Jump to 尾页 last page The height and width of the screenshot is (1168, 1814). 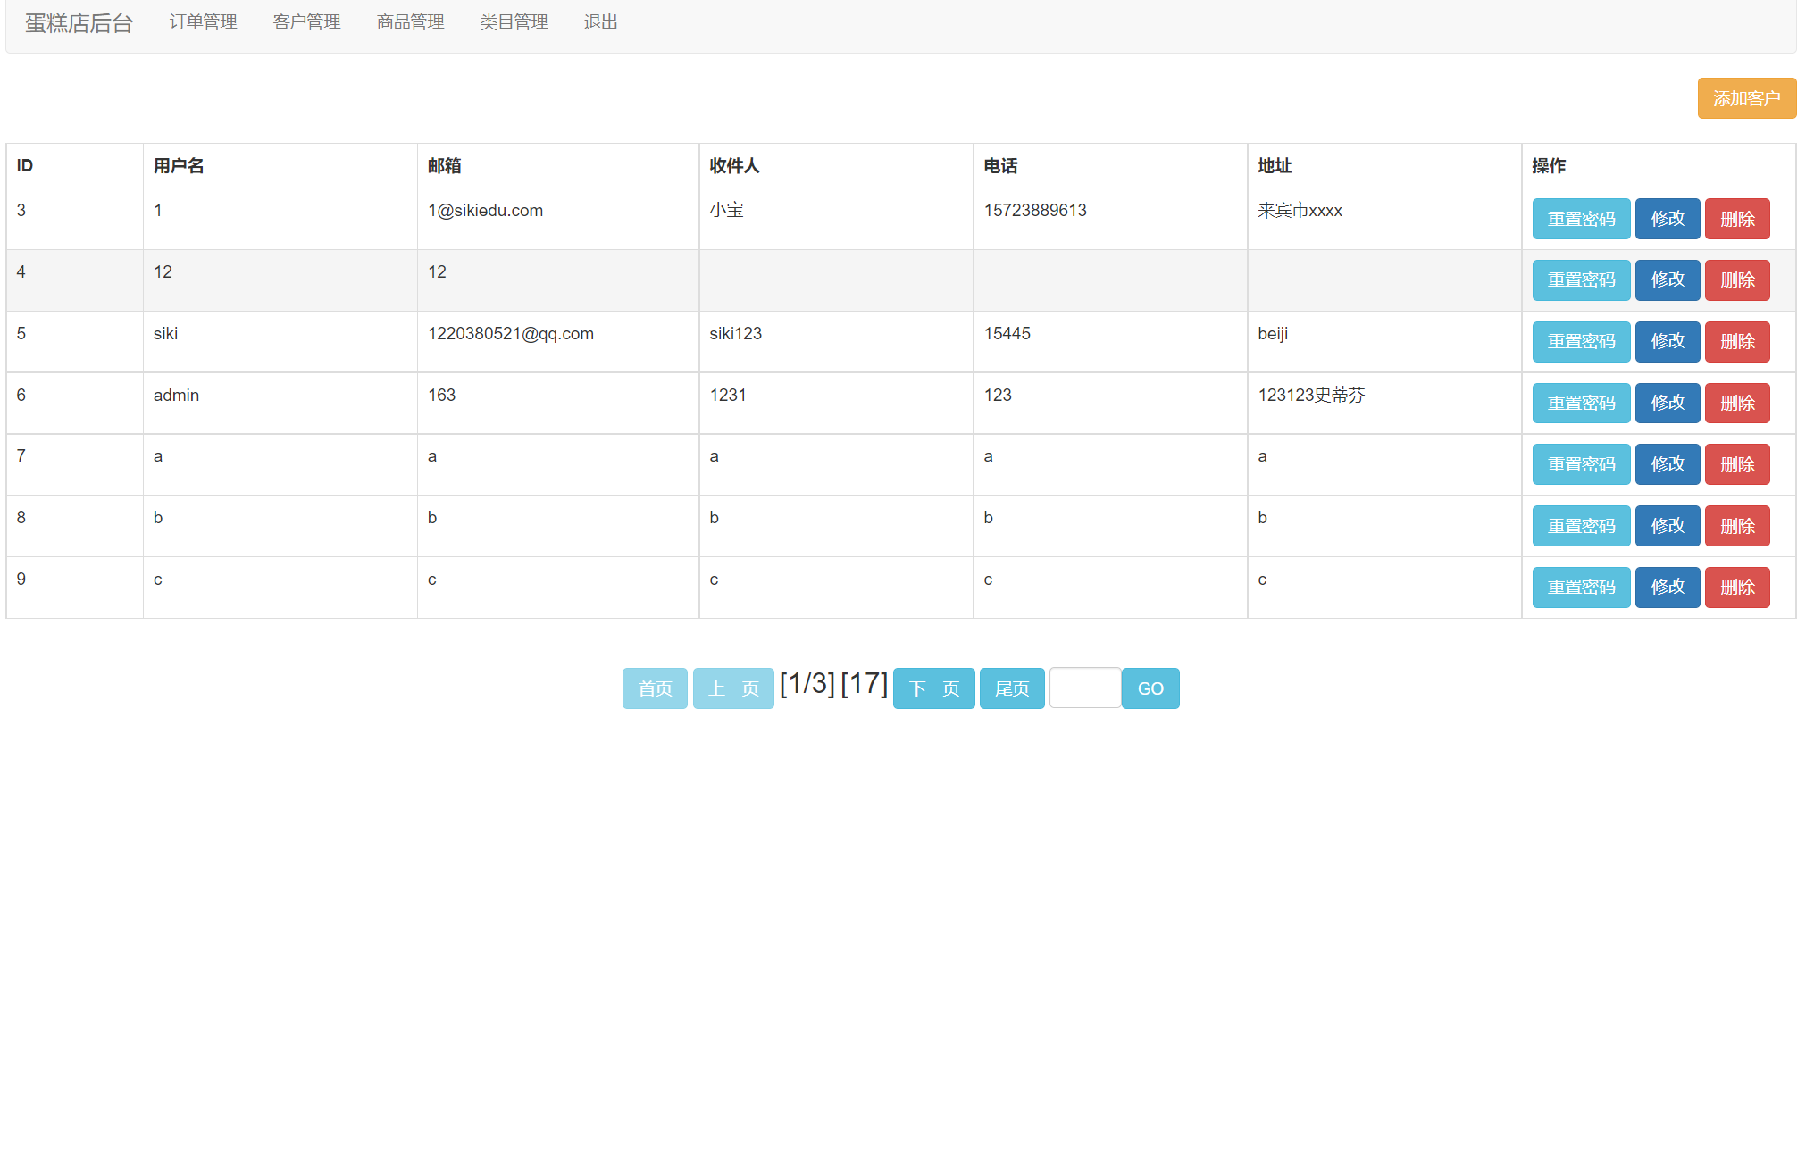click(x=1011, y=688)
